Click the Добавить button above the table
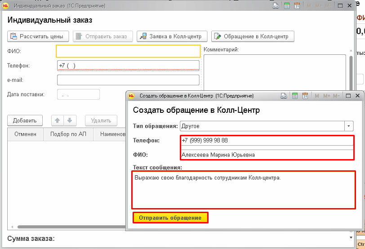The height and width of the screenshot is (249, 365). pos(25,120)
